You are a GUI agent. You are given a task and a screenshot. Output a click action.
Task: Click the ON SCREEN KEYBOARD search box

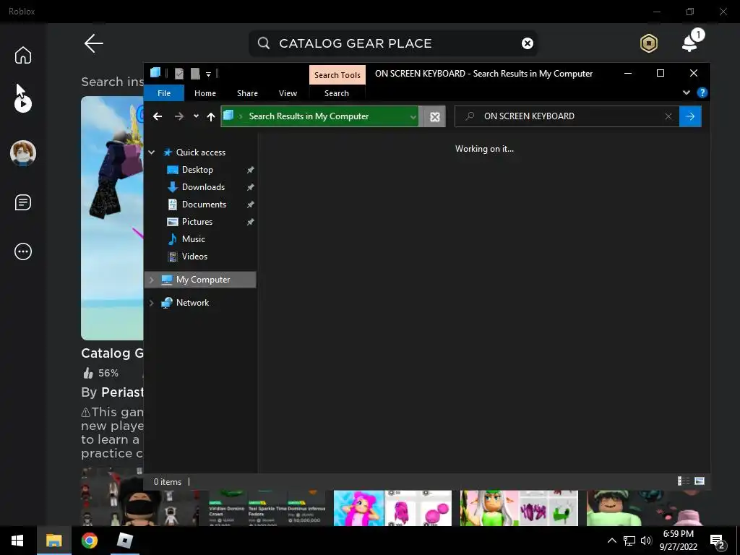coord(567,116)
